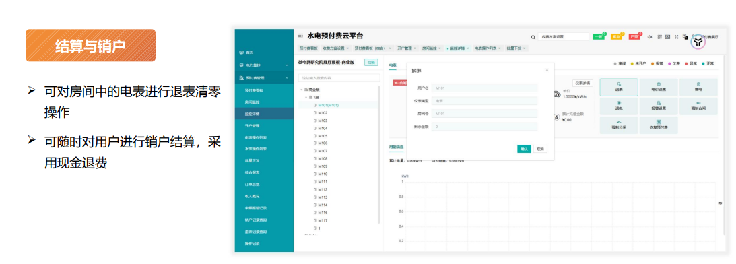Select tree item M113
The width and height of the screenshot is (736, 264).
pyautogui.click(x=323, y=197)
